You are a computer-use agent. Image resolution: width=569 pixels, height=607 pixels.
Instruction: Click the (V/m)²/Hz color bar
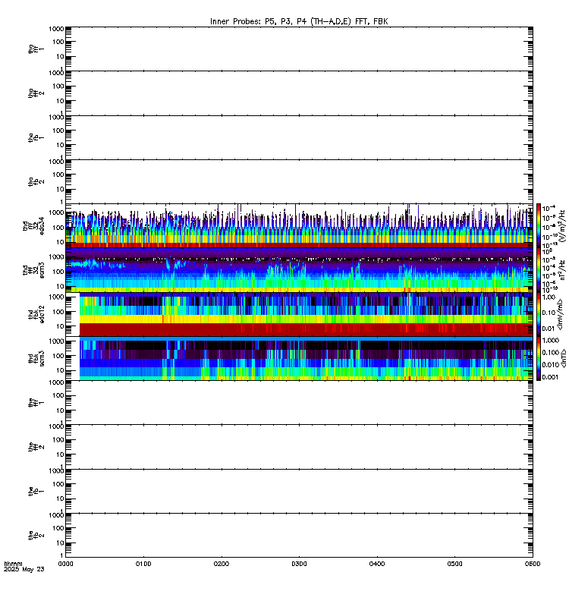pos(539,225)
